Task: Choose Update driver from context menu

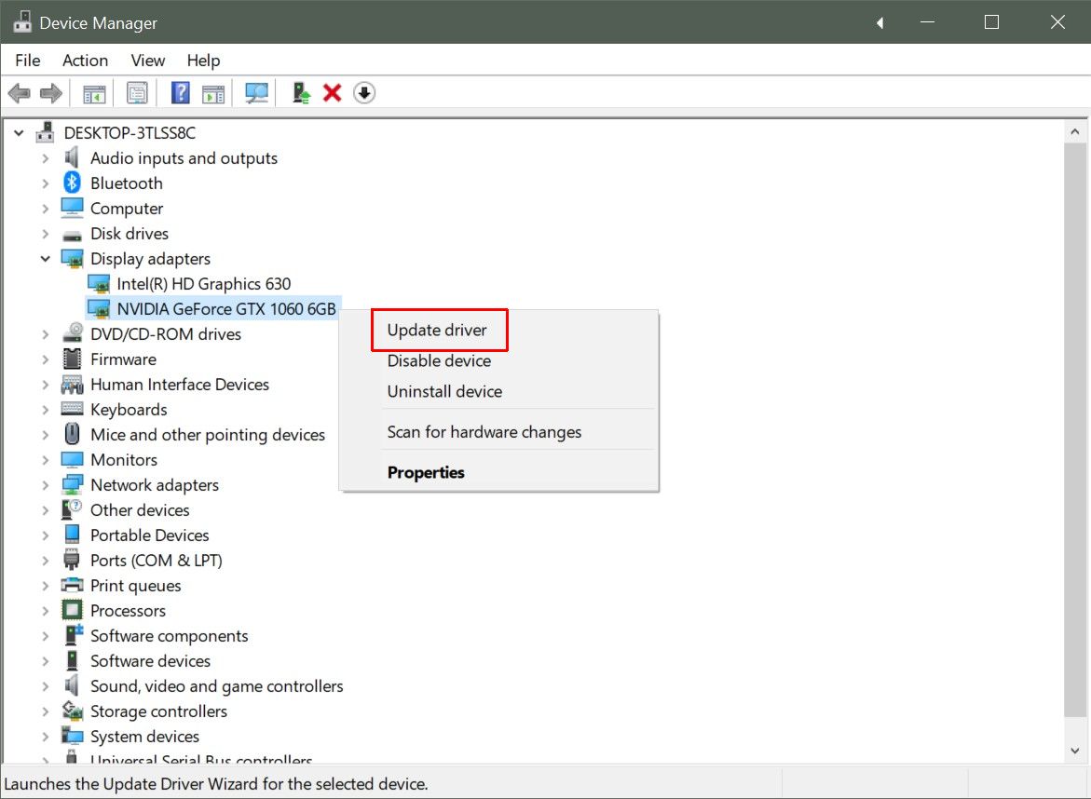Action: (x=437, y=331)
